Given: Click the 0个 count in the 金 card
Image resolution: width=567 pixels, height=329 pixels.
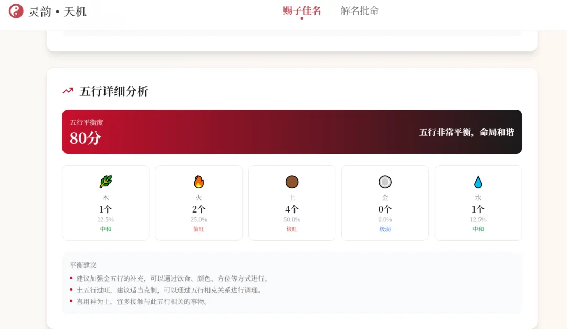Looking at the screenshot, I should (x=385, y=209).
